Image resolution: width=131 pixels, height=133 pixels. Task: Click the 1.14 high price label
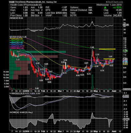tap(97, 55)
